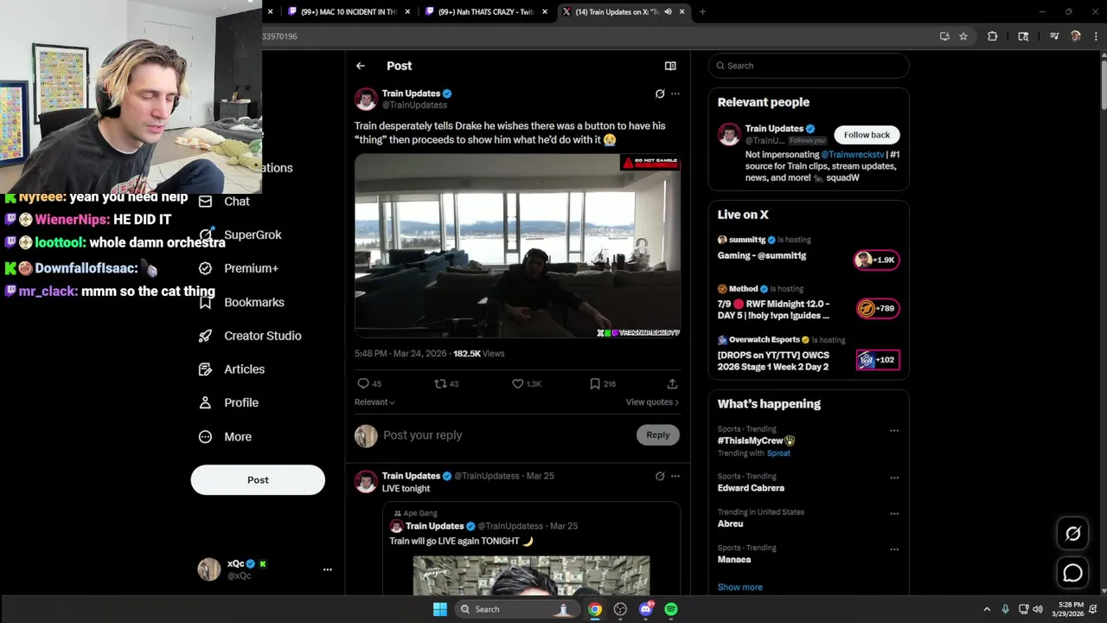This screenshot has height=623, width=1107.
Task: Open Overwatch Esports +102 live badge
Action: [x=877, y=360]
